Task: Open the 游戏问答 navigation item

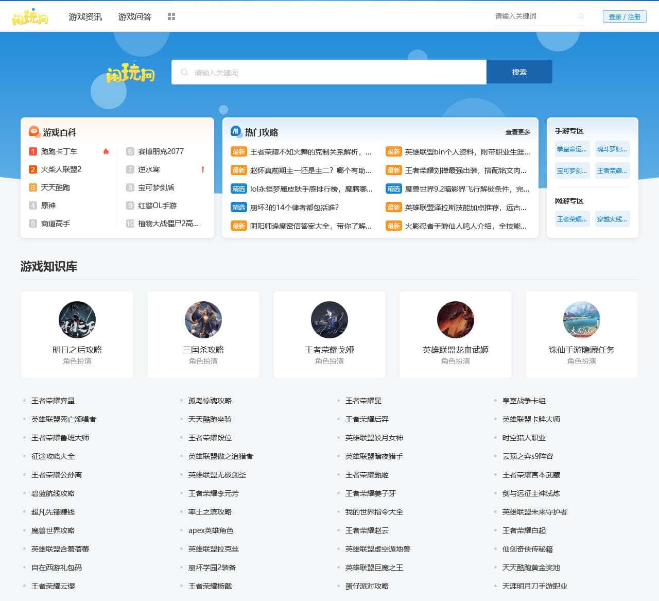Action: (x=135, y=17)
